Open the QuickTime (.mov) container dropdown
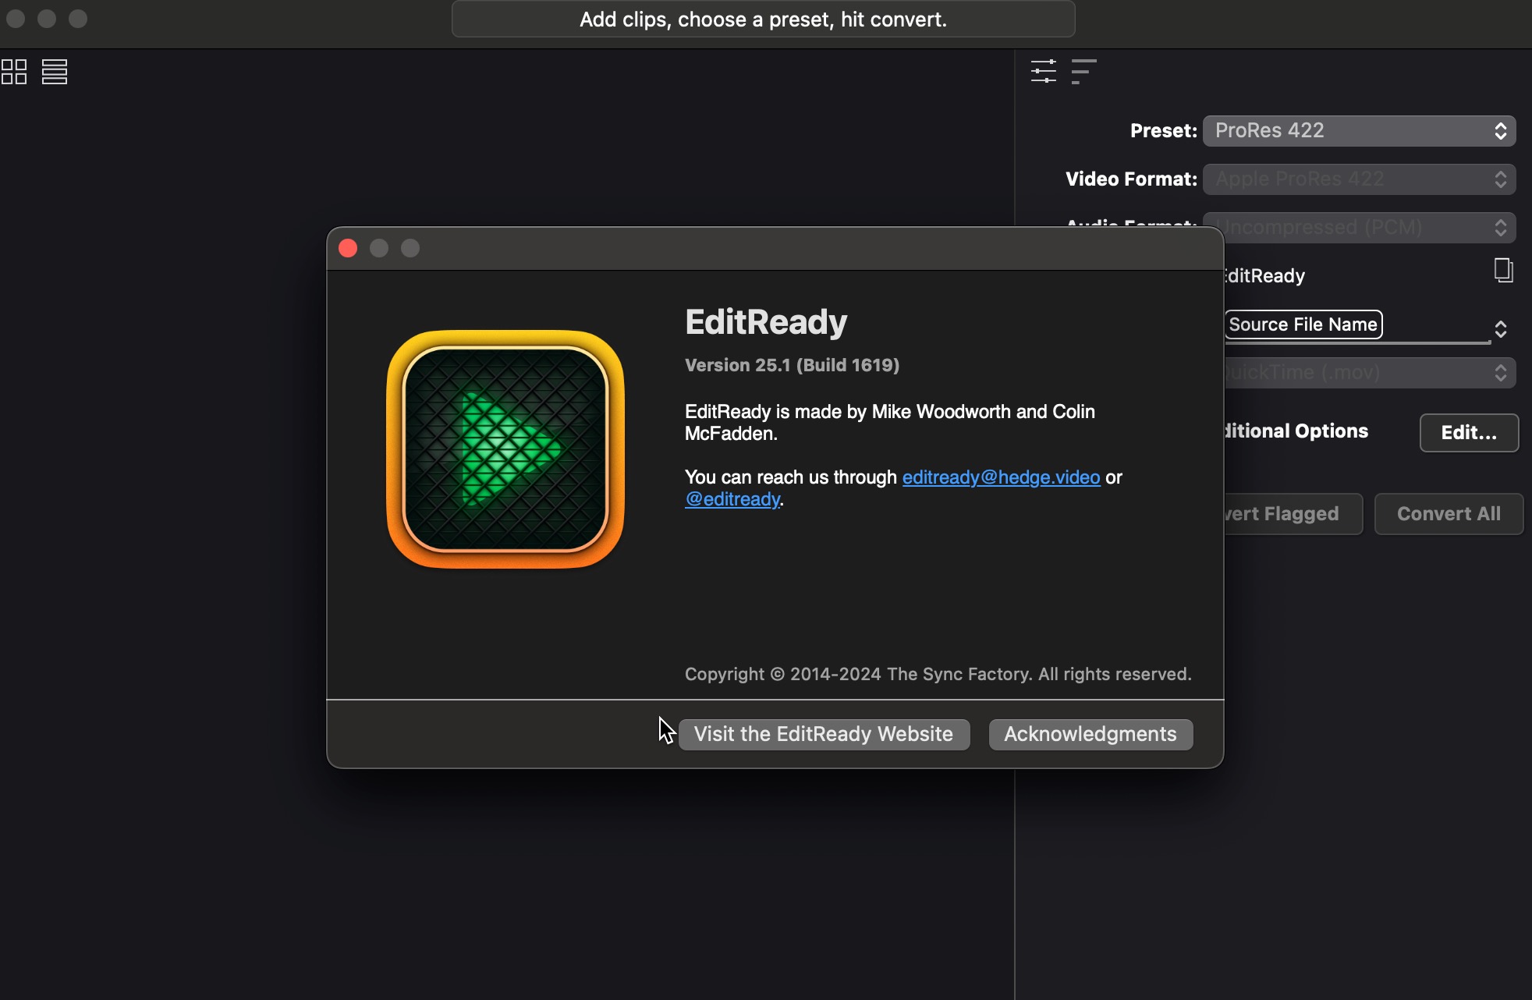The height and width of the screenshot is (1000, 1532). [1369, 372]
